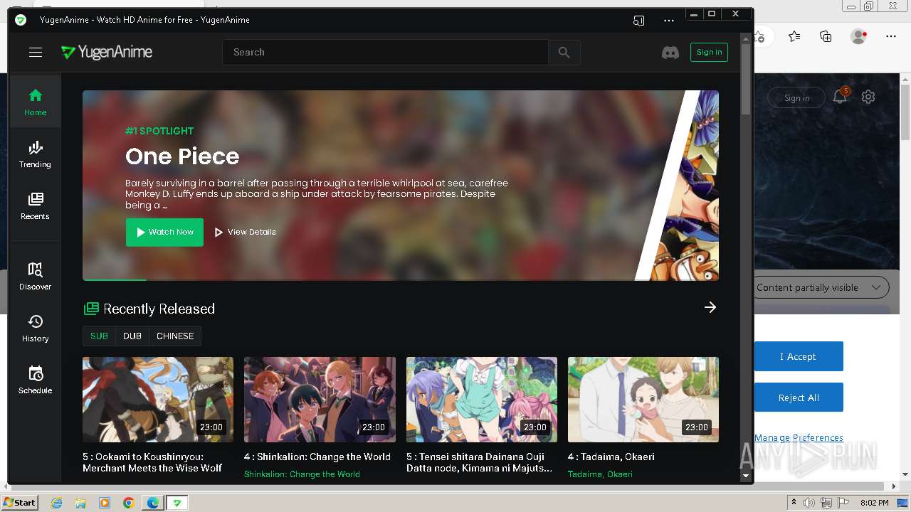Go to Home in the sidebar
Image resolution: width=911 pixels, height=512 pixels.
(35, 102)
